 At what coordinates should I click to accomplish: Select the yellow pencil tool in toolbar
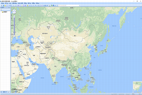click(x=22, y=5)
